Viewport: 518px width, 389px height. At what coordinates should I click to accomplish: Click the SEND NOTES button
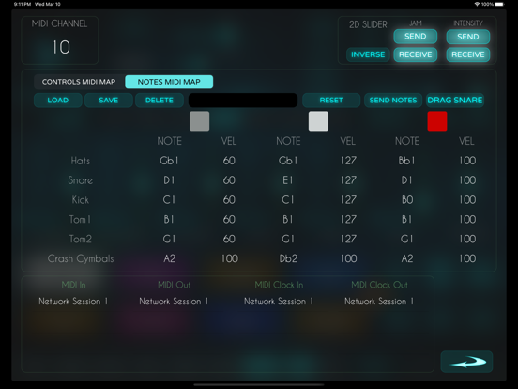pos(393,101)
